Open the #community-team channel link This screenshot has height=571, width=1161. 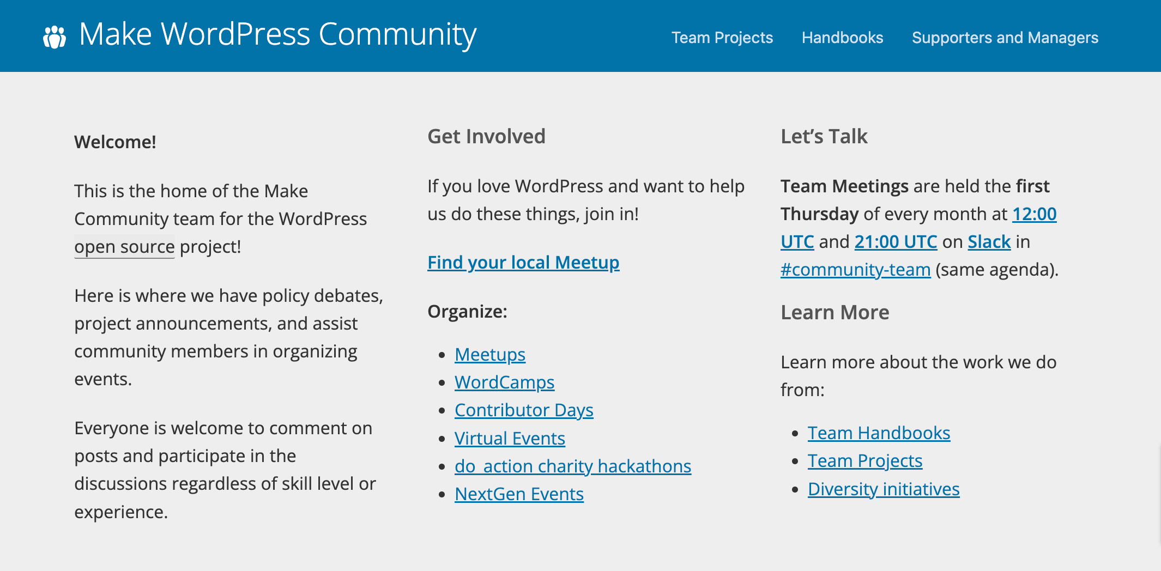pyautogui.click(x=855, y=270)
